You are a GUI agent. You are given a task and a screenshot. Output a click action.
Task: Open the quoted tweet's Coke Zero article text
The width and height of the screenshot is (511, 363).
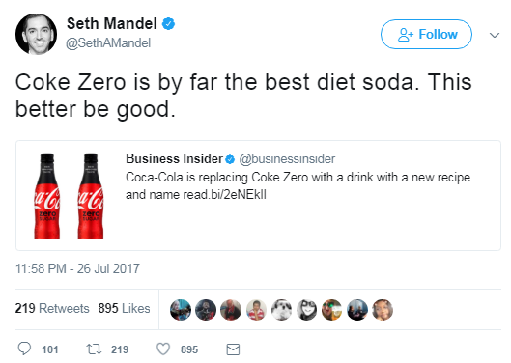coord(298,186)
